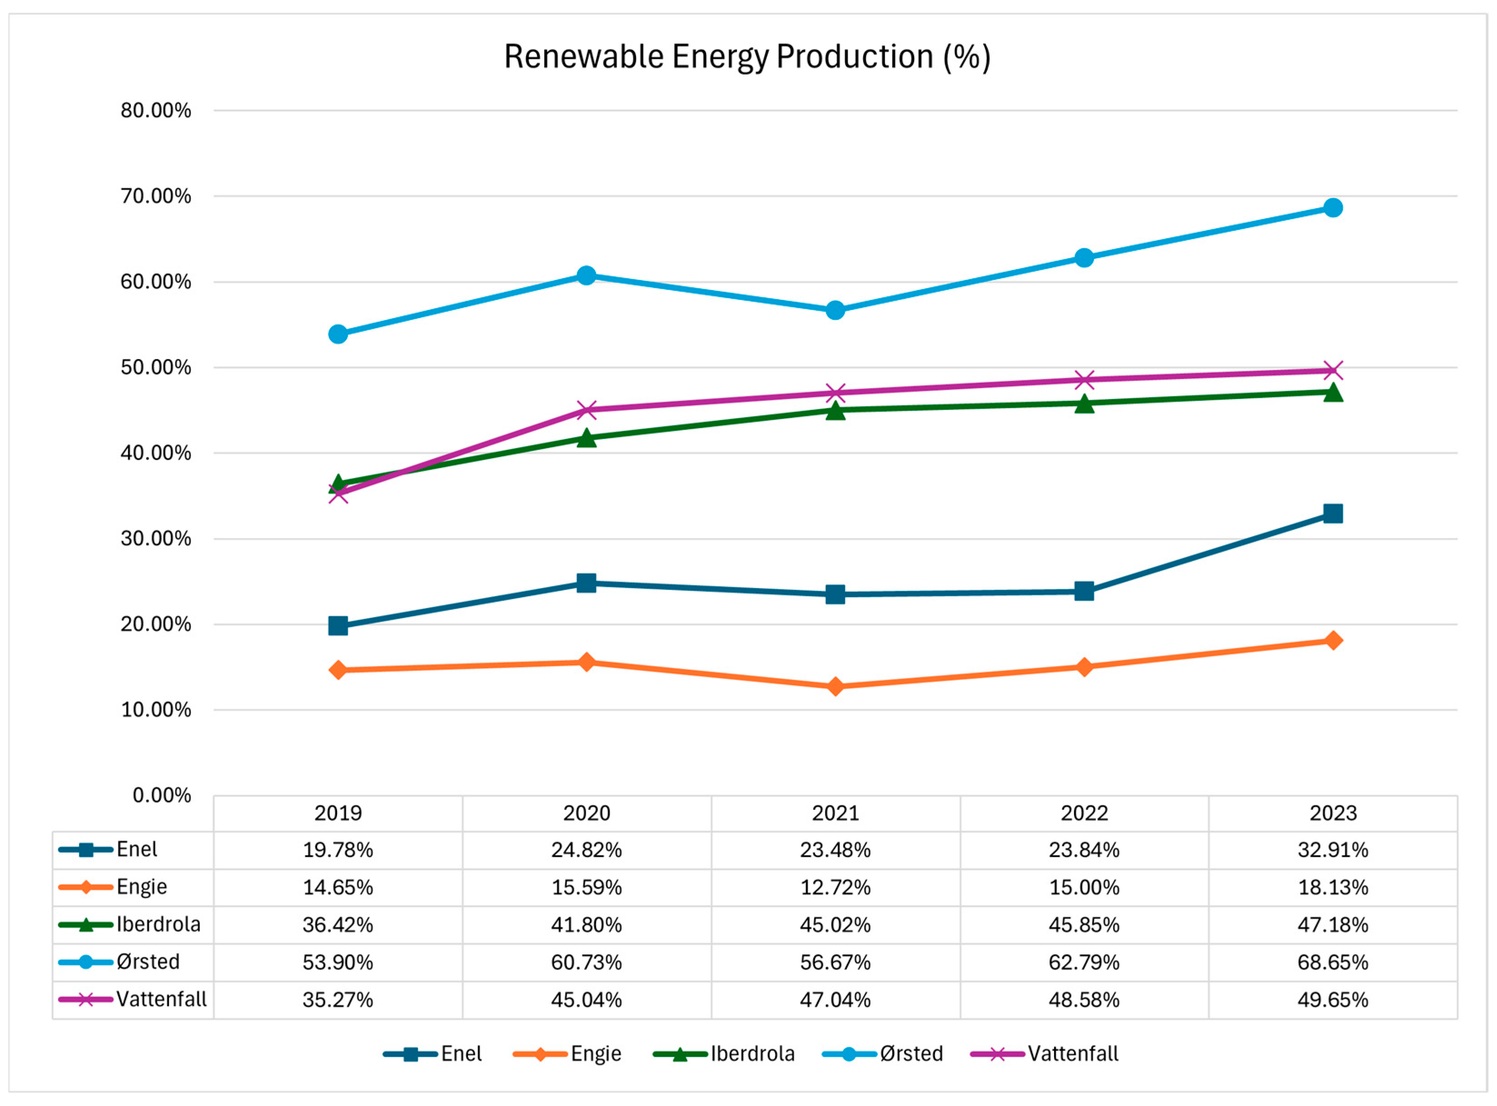
Task: Click Ørsted 2023 value 68.65% in table
Action: point(1333,962)
